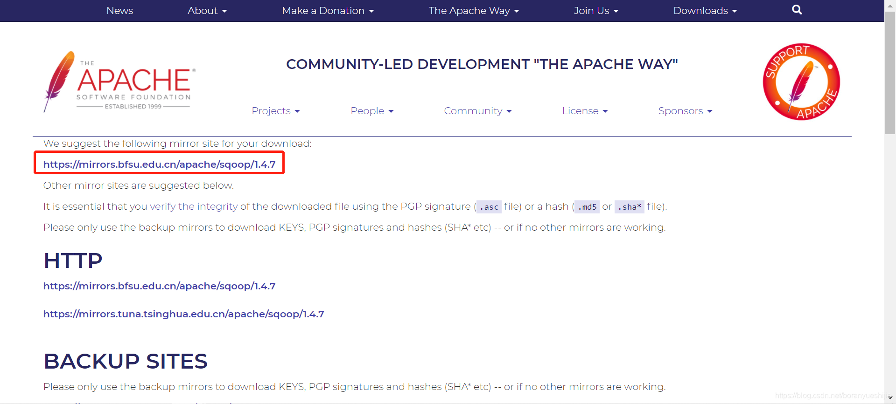Click the scrollbar down arrow

[x=890, y=398]
